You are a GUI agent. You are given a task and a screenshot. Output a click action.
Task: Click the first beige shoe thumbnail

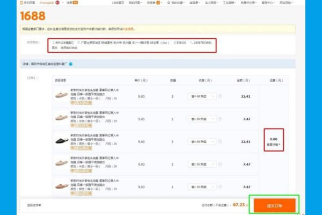tap(62, 95)
